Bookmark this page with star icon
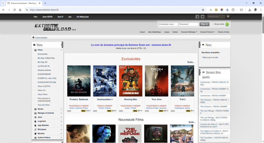The height and width of the screenshot is (143, 264). click(203, 10)
